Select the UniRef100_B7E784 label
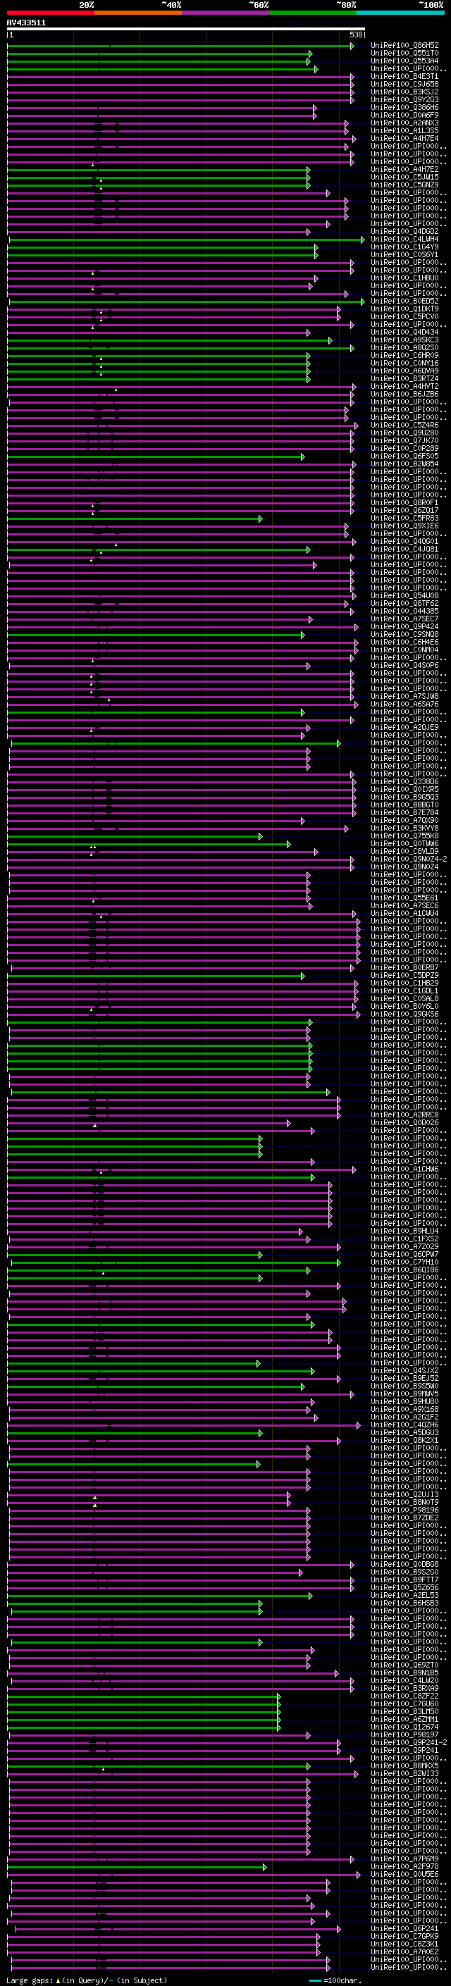This screenshot has width=451, height=1986. tap(404, 812)
